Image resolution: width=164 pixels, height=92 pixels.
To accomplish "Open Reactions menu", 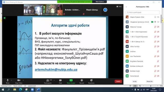I will [x=91, y=81].
